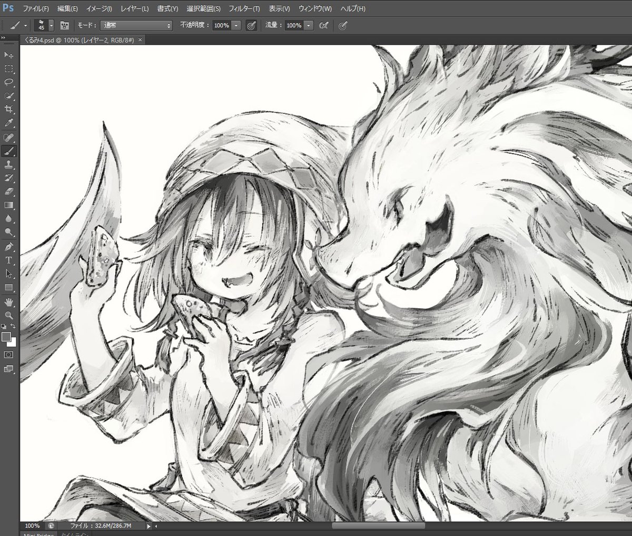Image resolution: width=632 pixels, height=536 pixels.
Task: Select the Rectangular Marquee tool
Action: click(9, 69)
